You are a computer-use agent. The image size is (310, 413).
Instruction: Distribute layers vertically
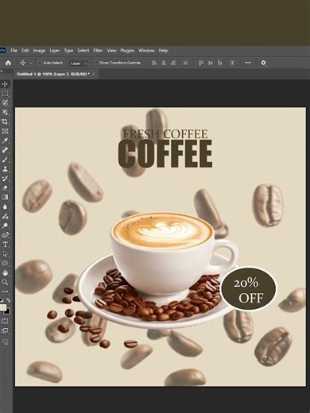185,63
